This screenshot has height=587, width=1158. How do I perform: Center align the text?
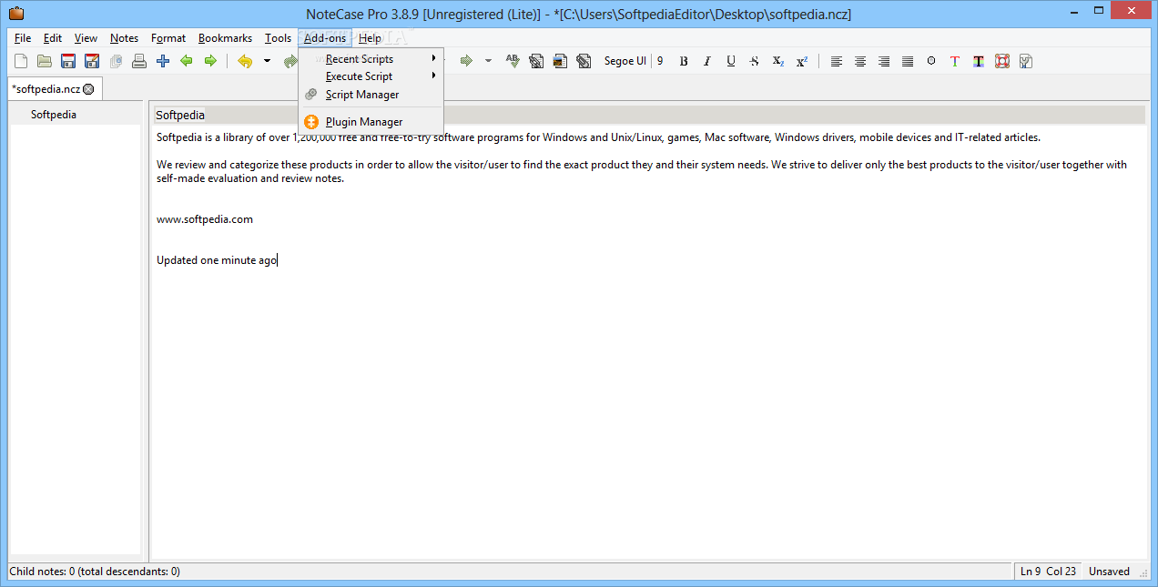coord(860,61)
